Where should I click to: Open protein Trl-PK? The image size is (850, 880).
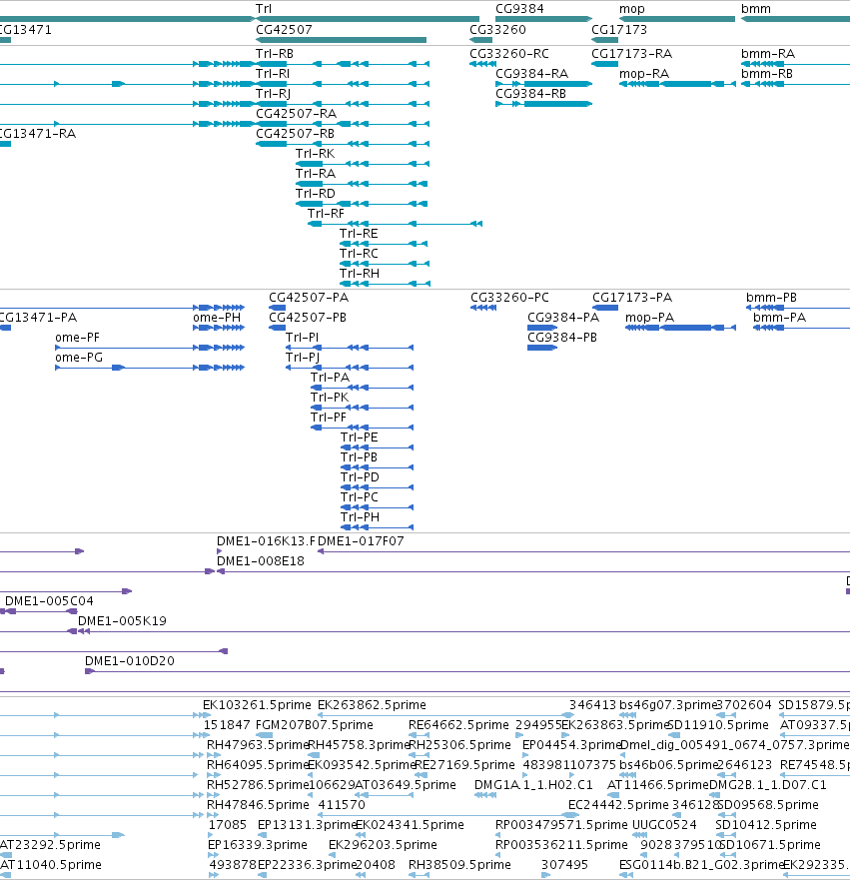(330, 398)
